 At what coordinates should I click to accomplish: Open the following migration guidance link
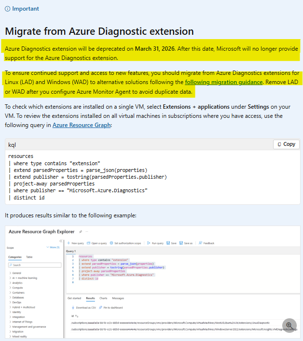tap(224, 82)
